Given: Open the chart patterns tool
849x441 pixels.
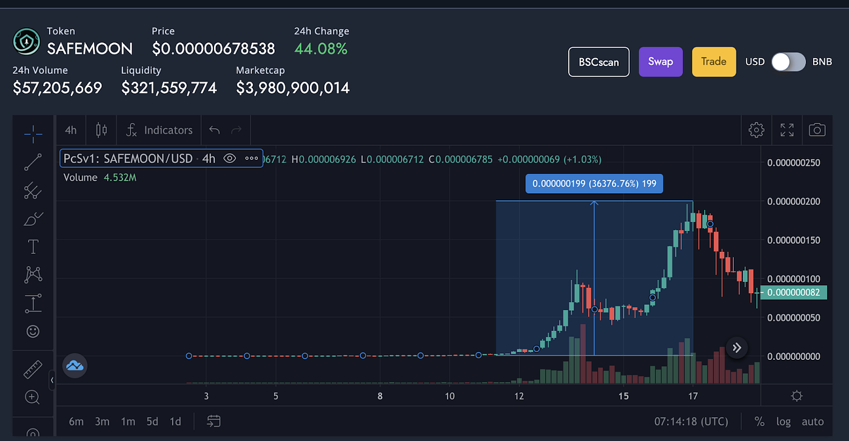Looking at the screenshot, I should (33, 274).
